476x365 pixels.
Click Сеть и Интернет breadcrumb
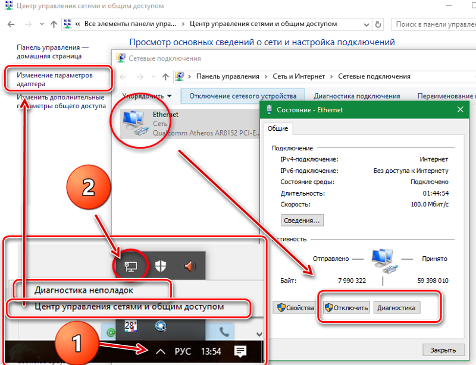tap(299, 77)
